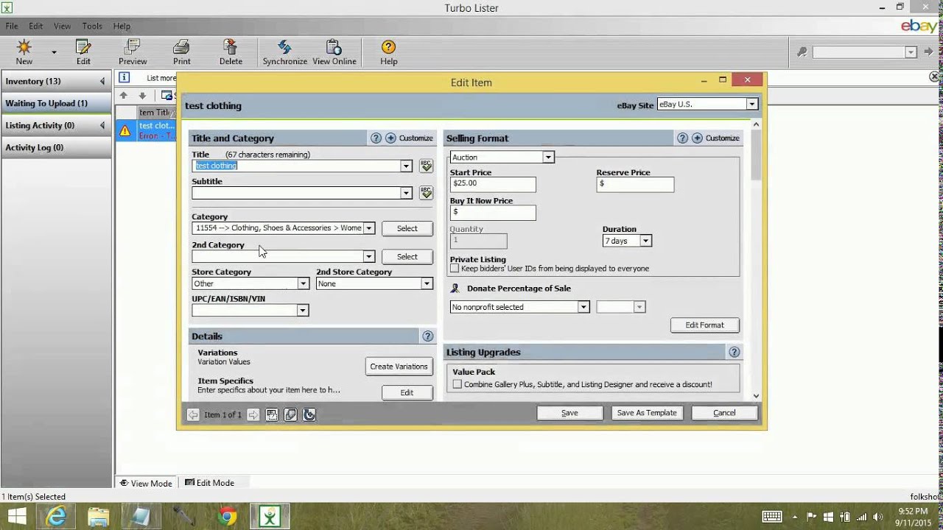Open the Duration dropdown showing 7 days
Image resolution: width=943 pixels, height=530 pixels.
point(646,241)
